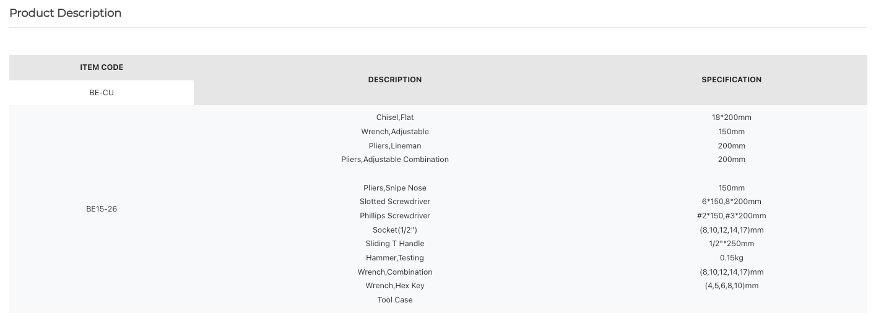Click the Wrench,Adjustable entry
This screenshot has width=876, height=321.
pyautogui.click(x=395, y=132)
